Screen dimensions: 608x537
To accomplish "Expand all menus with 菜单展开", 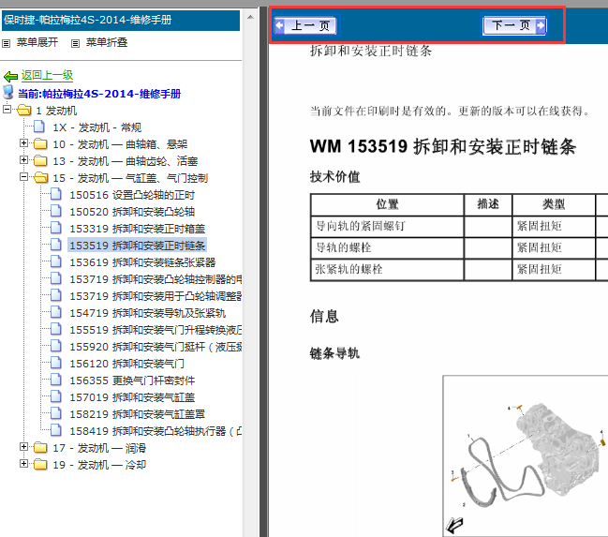I will tap(37, 42).
